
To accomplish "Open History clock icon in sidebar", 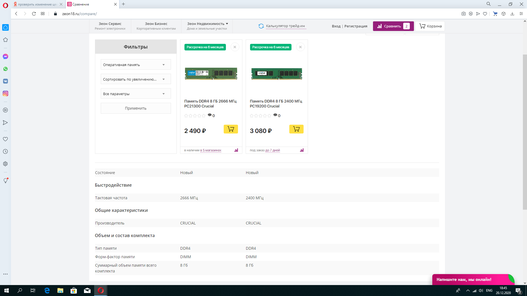I will (x=5, y=151).
